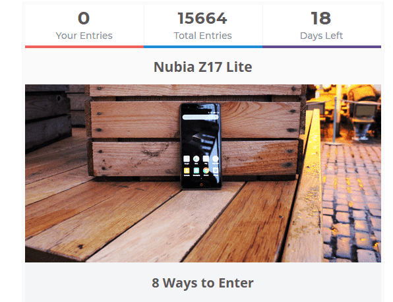Tap the Google folder icon on the phone
Viewport: 393px width, 302px height.
click(187, 159)
